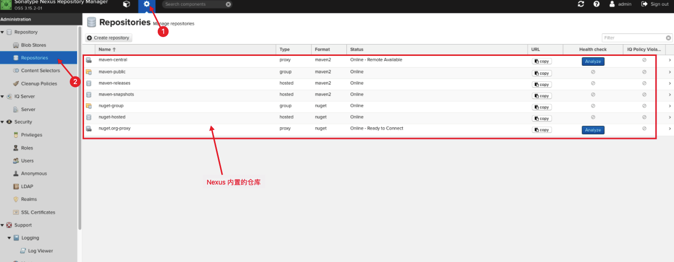Image resolution: width=674 pixels, height=262 pixels.
Task: Click the nuget-group repository icon
Action: (x=89, y=106)
